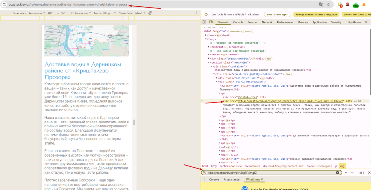Screen dimensions: 371x190
Task: Open the Lighthouse tab
Action: 354,22
